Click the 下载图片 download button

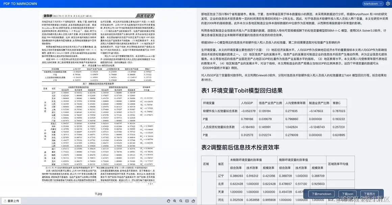pos(370,194)
